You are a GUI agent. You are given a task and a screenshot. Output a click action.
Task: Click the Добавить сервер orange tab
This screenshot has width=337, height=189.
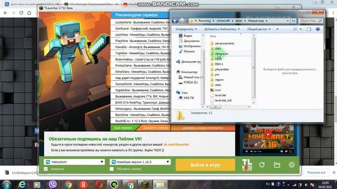(155, 128)
